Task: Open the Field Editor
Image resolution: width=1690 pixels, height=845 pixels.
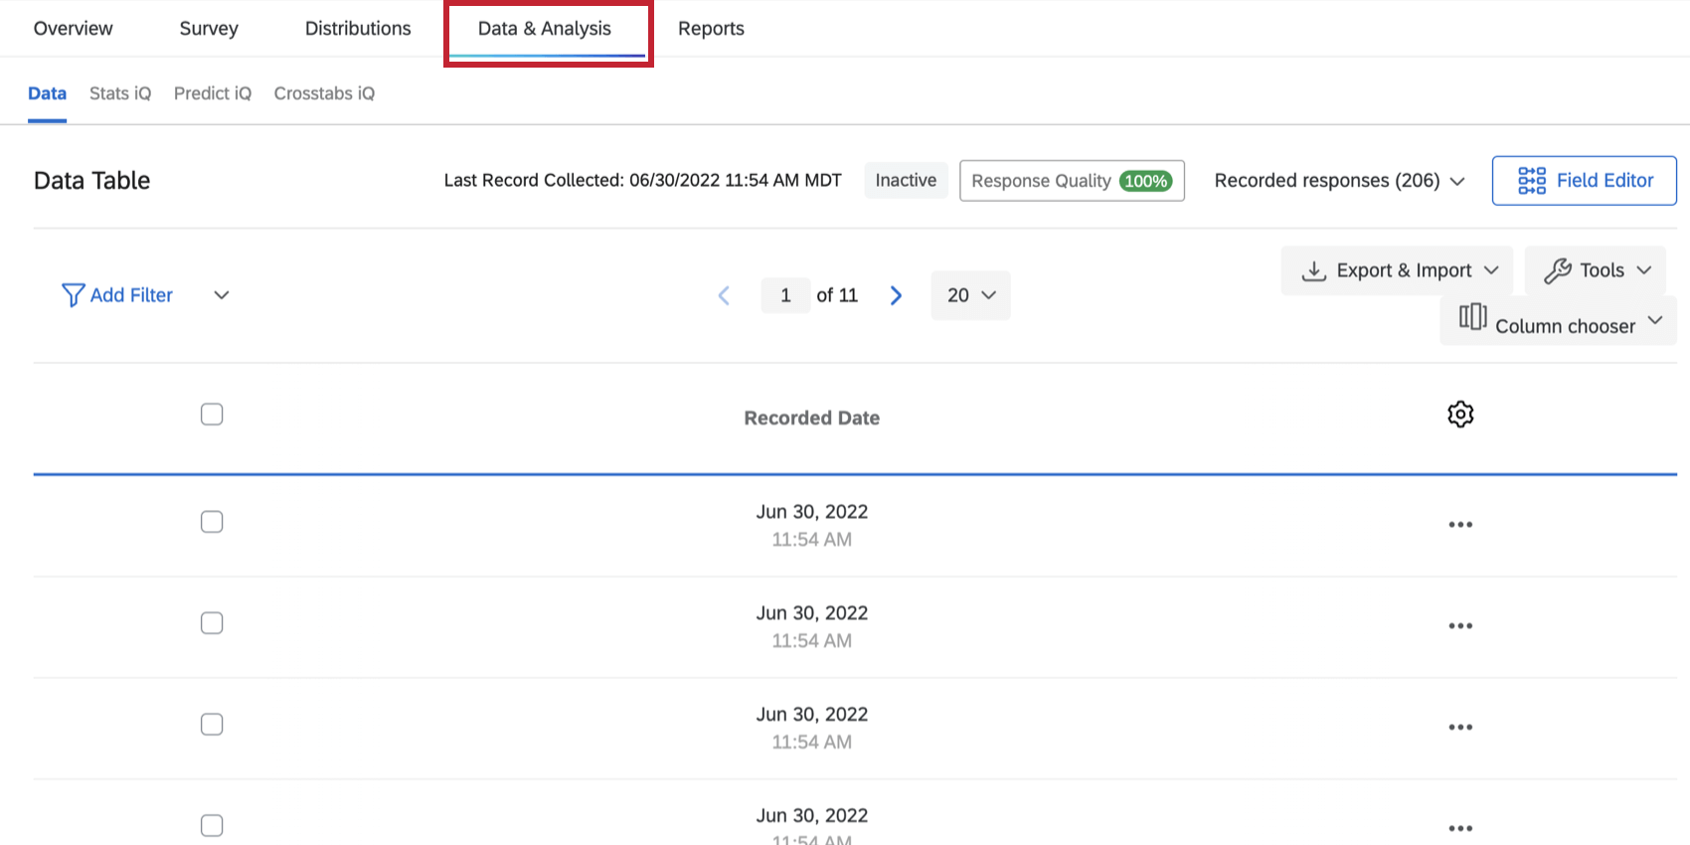Action: coord(1584,181)
